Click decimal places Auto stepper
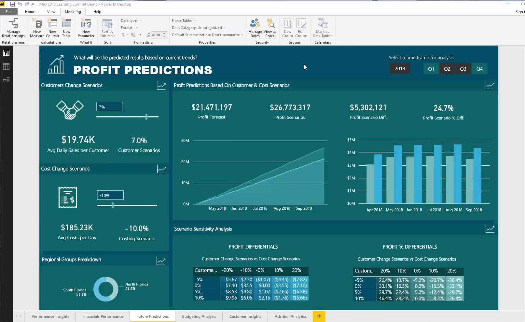 click(x=164, y=35)
